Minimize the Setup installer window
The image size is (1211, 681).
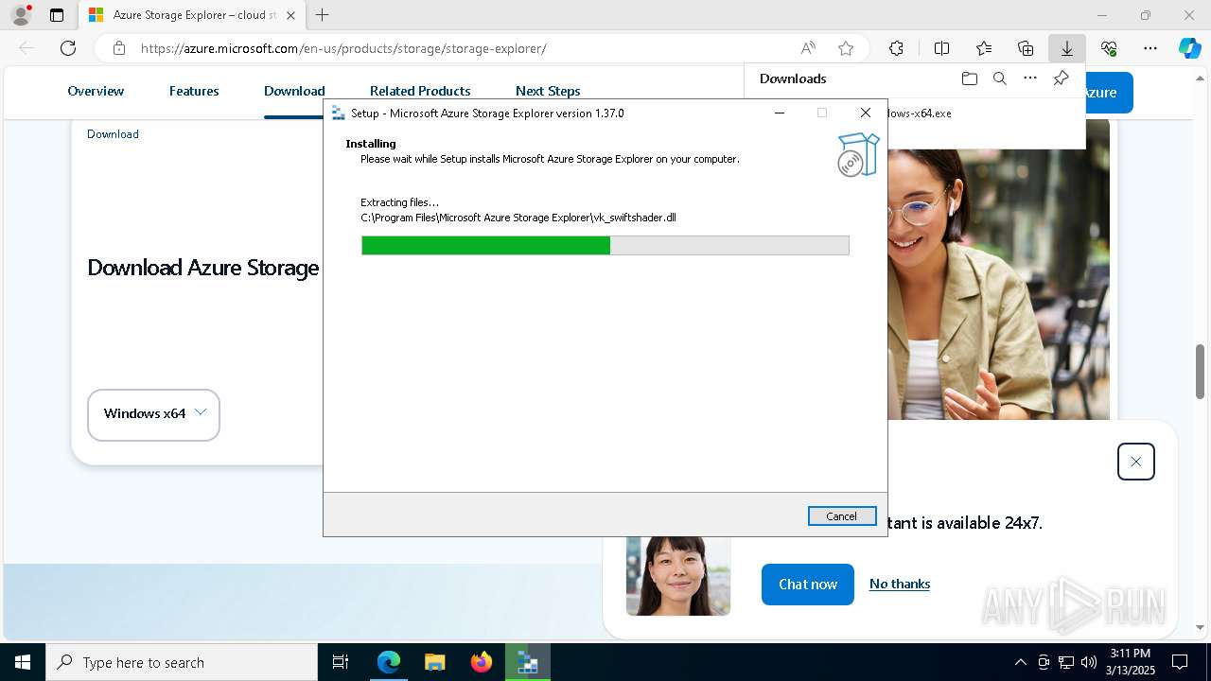[780, 113]
